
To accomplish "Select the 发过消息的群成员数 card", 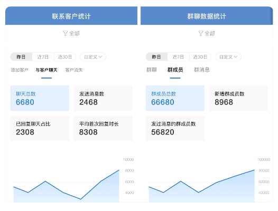I will (x=175, y=128).
